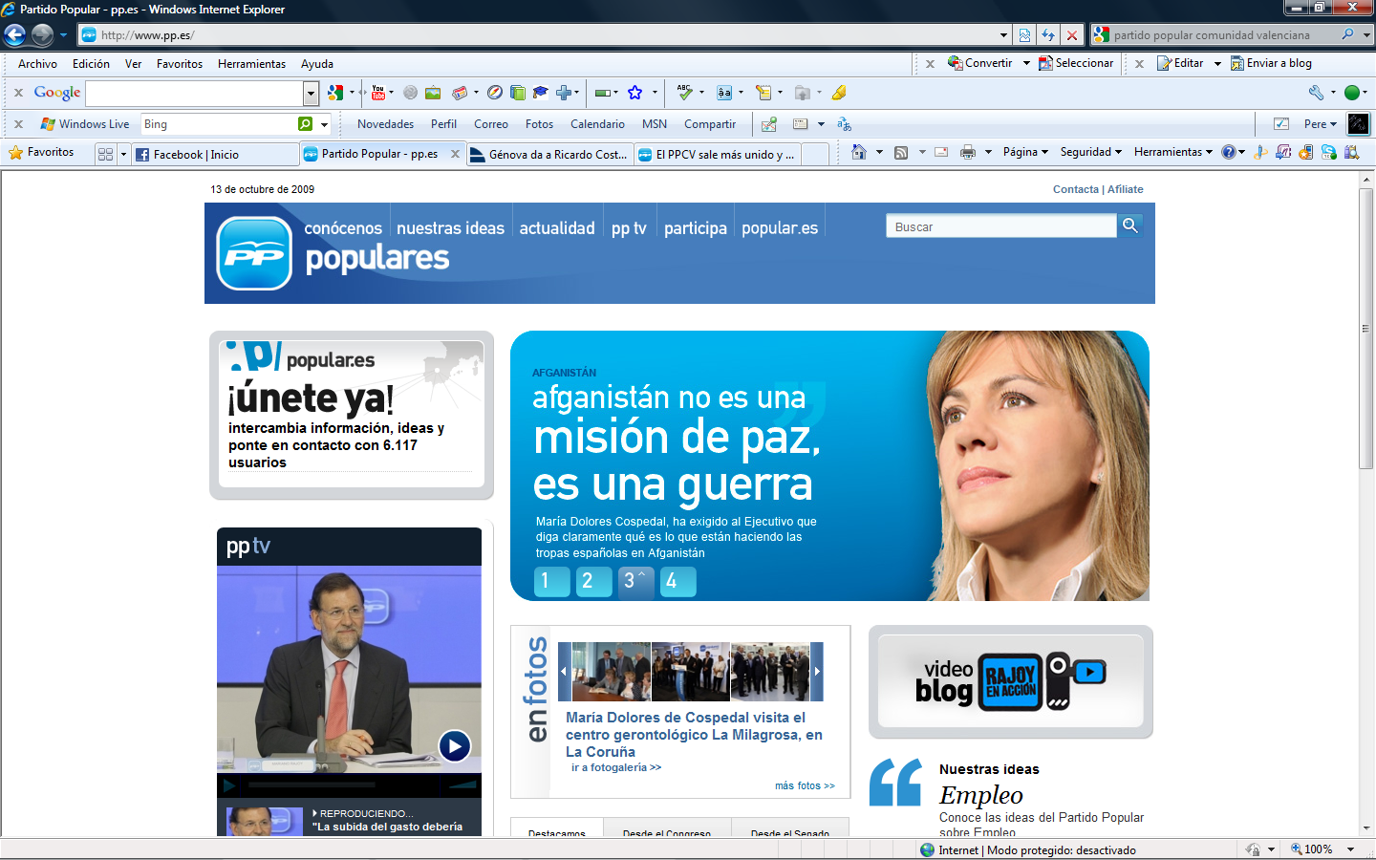
Task: Click the Google toolbar AutoFill notepad icon
Action: (763, 93)
